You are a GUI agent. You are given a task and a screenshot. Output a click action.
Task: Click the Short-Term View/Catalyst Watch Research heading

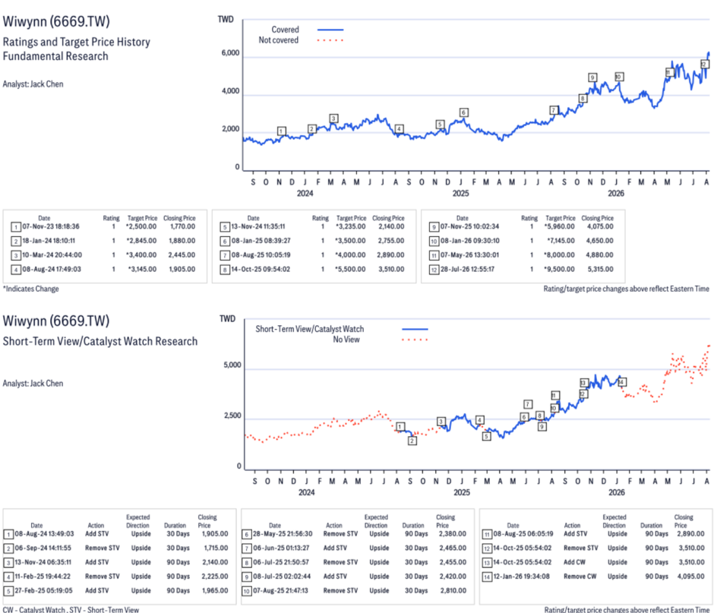click(100, 341)
